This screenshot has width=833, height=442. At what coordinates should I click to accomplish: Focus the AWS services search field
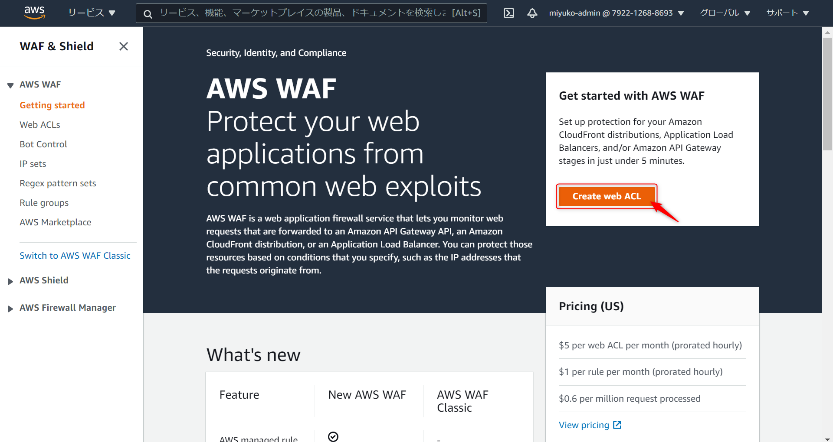(304, 13)
